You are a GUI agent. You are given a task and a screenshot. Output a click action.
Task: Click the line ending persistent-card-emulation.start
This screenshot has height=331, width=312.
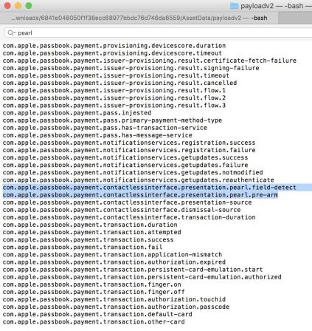coord(133,270)
